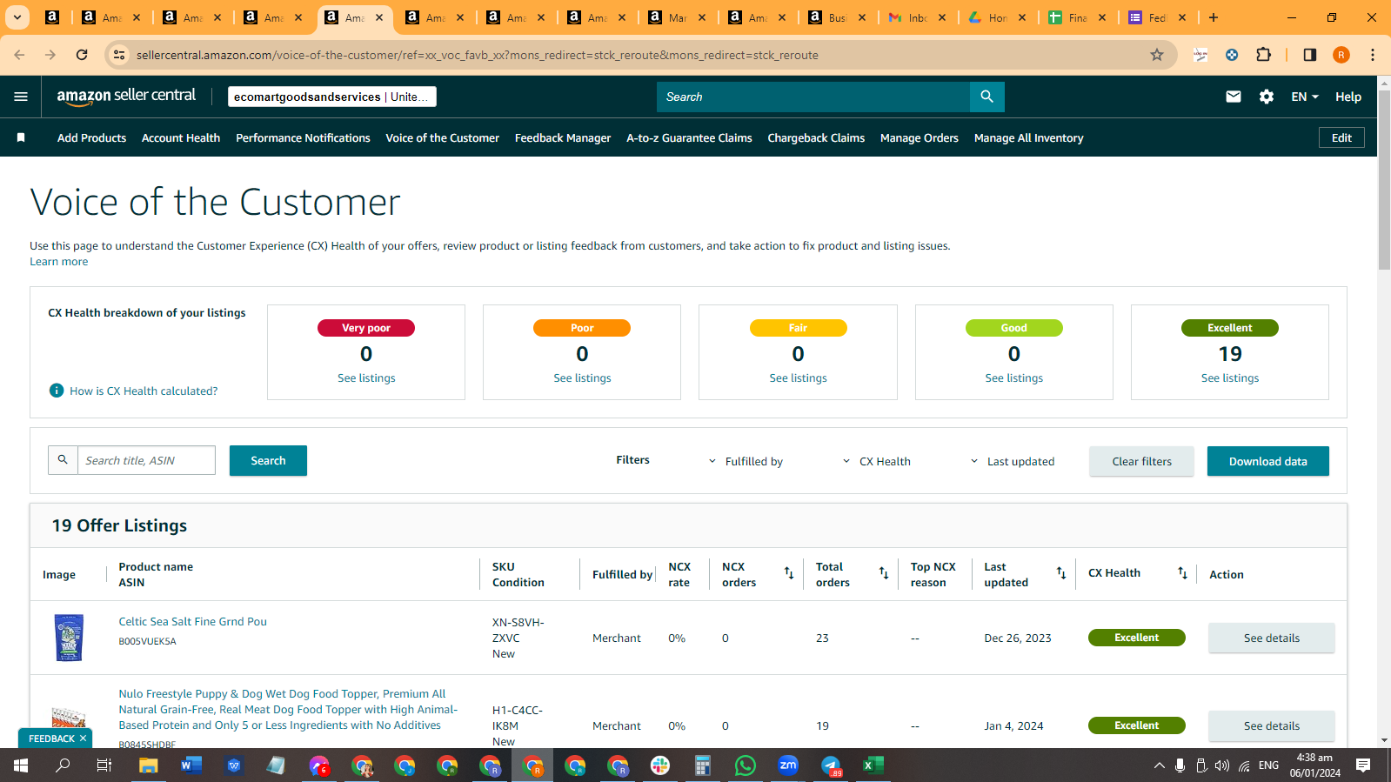Click the Amazon Seller Central logo
1391x782 pixels.
pos(126,97)
